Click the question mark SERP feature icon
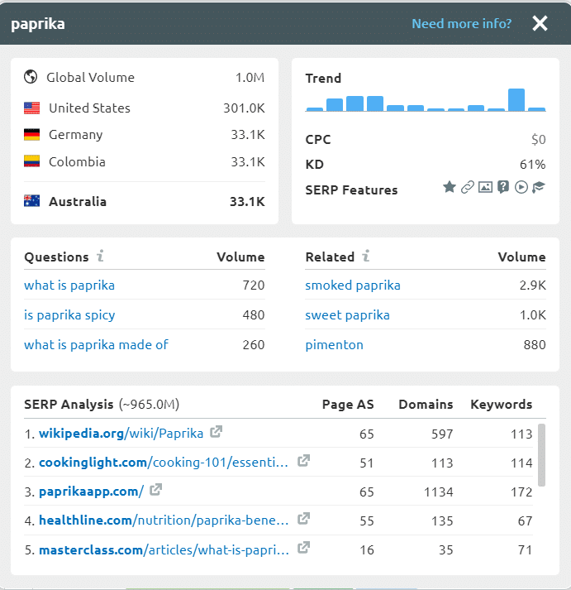 pos(503,188)
